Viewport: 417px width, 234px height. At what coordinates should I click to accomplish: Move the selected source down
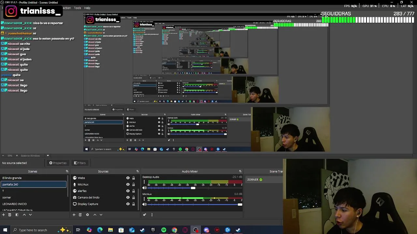click(x=101, y=215)
